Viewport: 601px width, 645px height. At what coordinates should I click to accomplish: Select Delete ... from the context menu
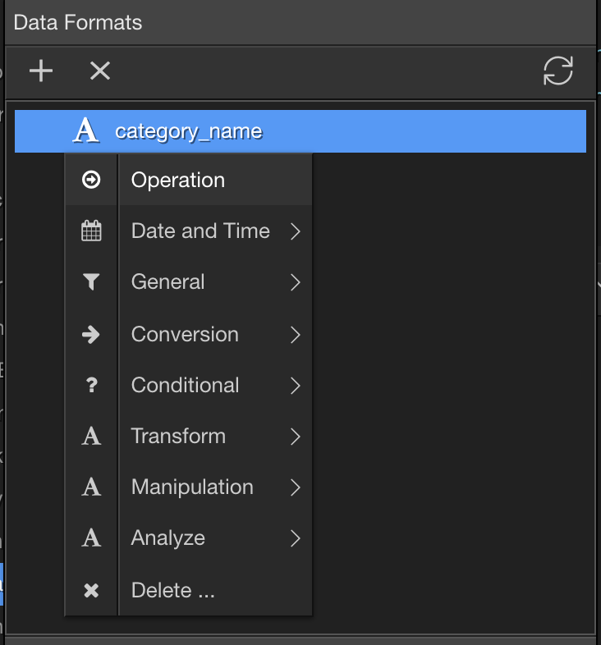pyautogui.click(x=172, y=590)
